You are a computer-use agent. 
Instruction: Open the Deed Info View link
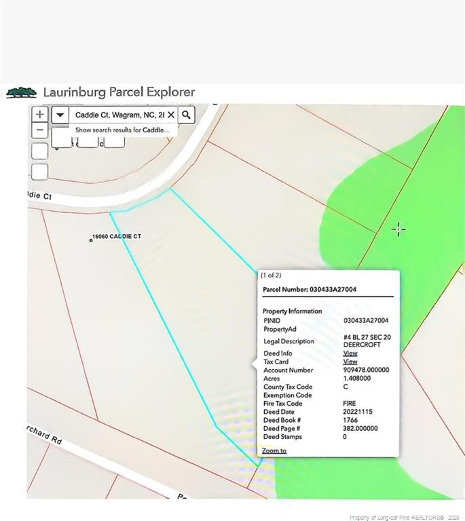[x=350, y=353]
